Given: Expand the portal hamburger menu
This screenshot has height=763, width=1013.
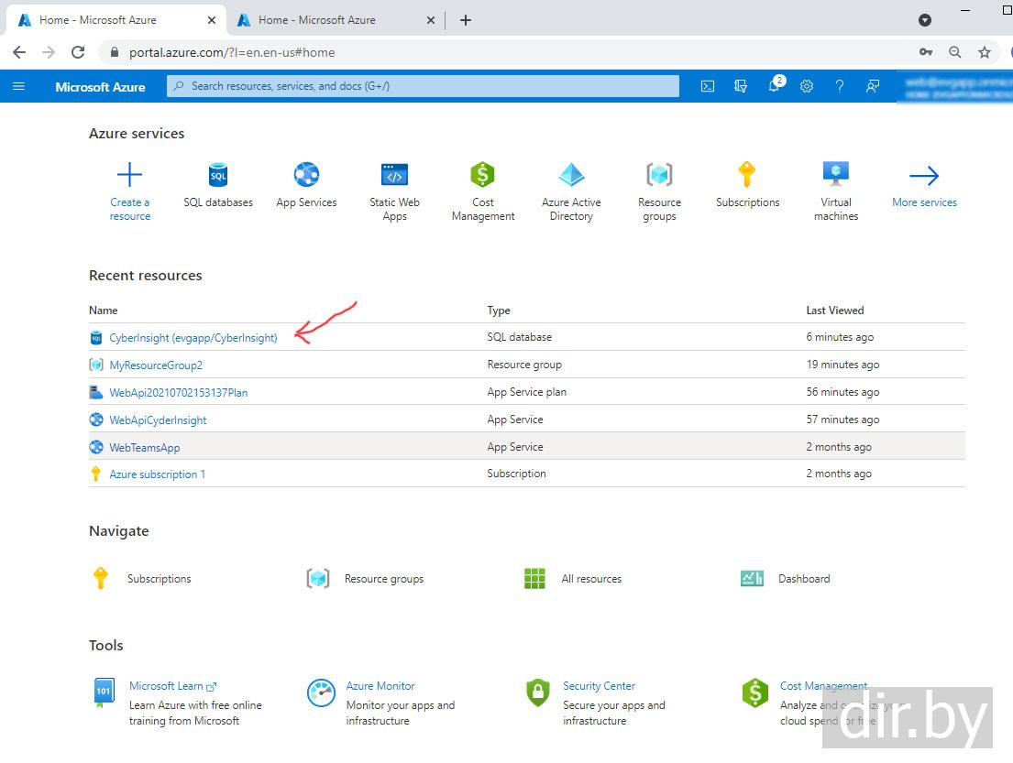Looking at the screenshot, I should (18, 86).
